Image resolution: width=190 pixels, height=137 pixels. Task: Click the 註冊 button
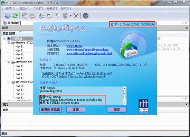pos(76,109)
